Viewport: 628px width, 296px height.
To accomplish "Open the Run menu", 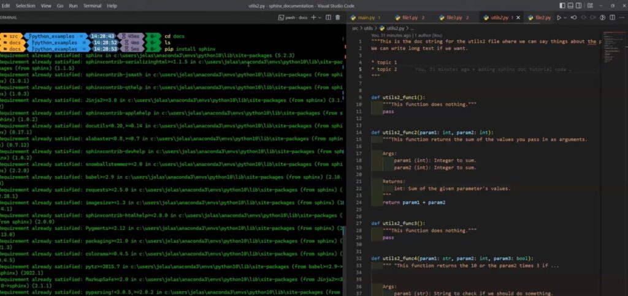I will click(73, 6).
